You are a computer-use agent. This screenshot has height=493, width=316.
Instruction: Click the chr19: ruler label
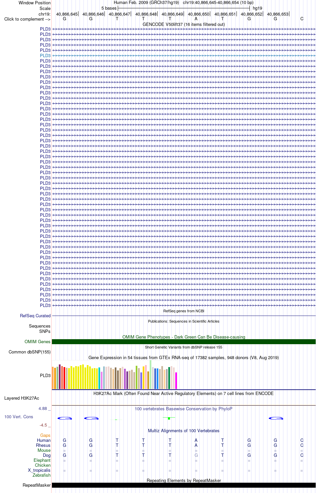[45, 14]
